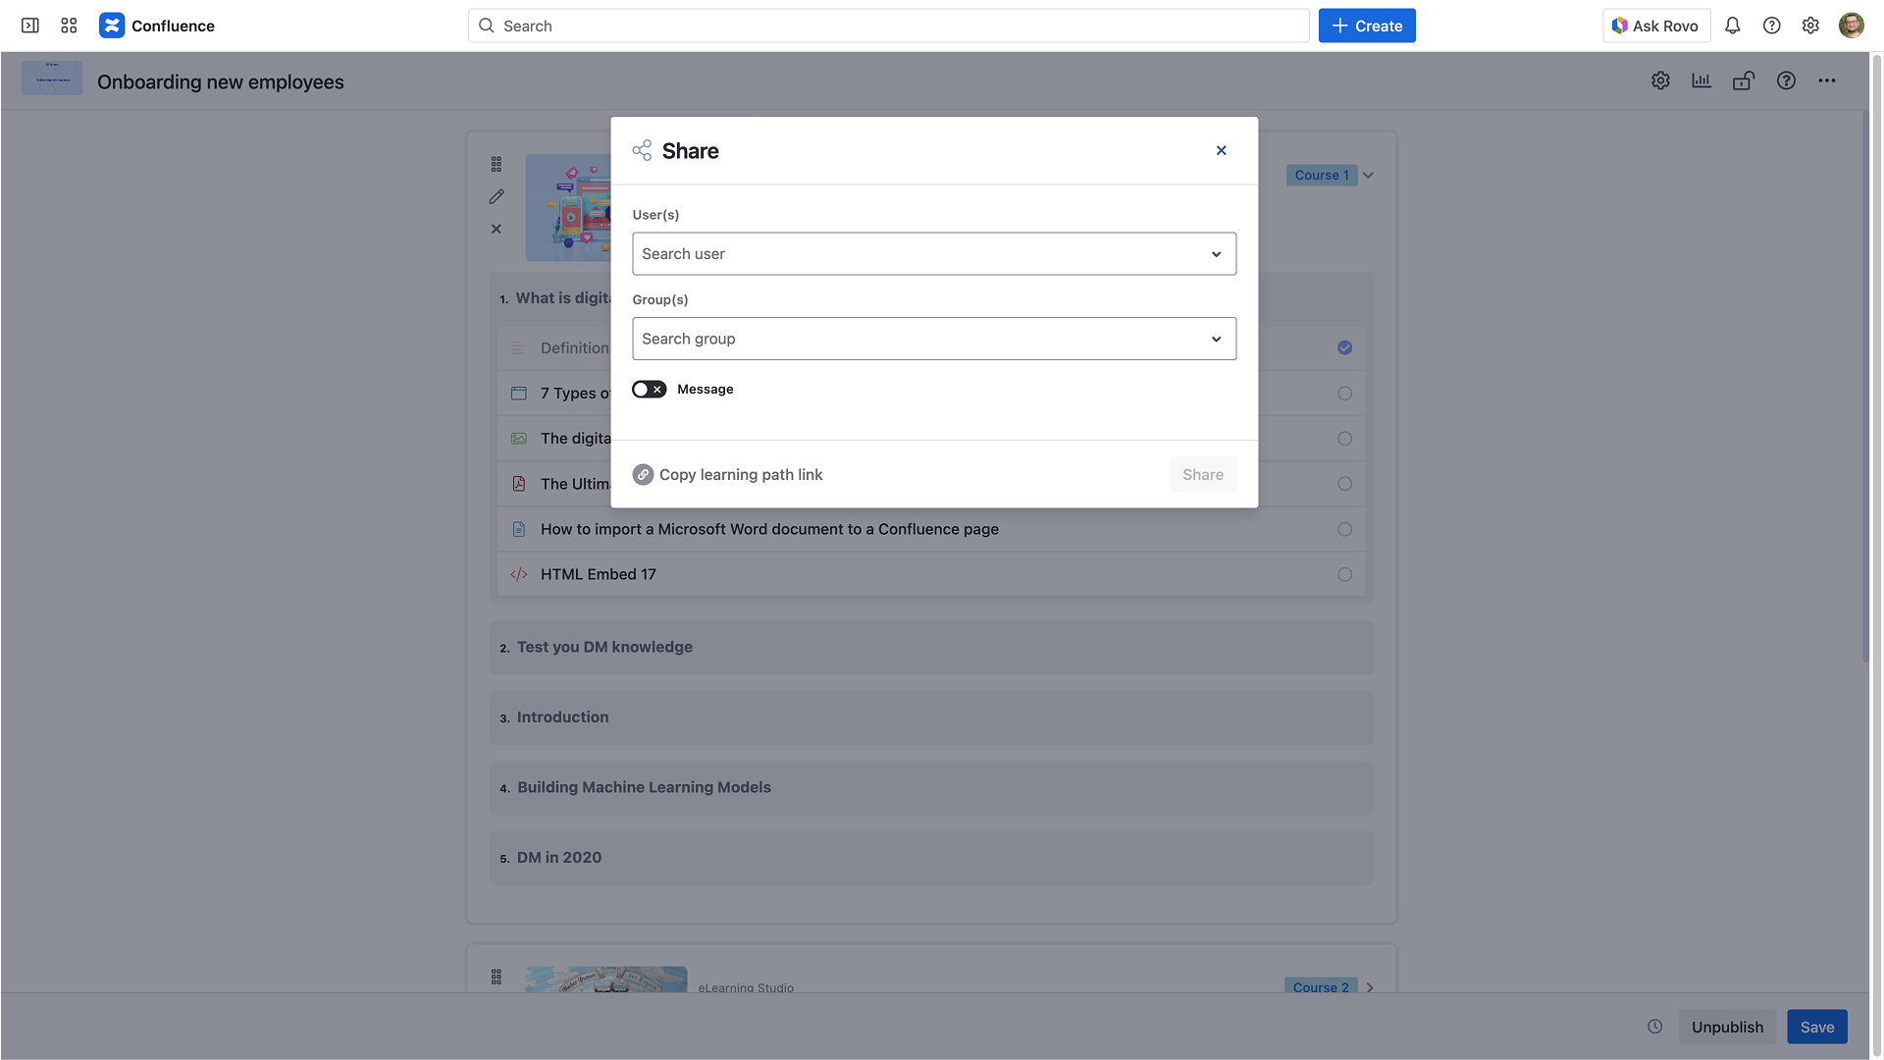Open the Confluence settings gear in header
This screenshot has width=1884, height=1060.
(x=1810, y=26)
